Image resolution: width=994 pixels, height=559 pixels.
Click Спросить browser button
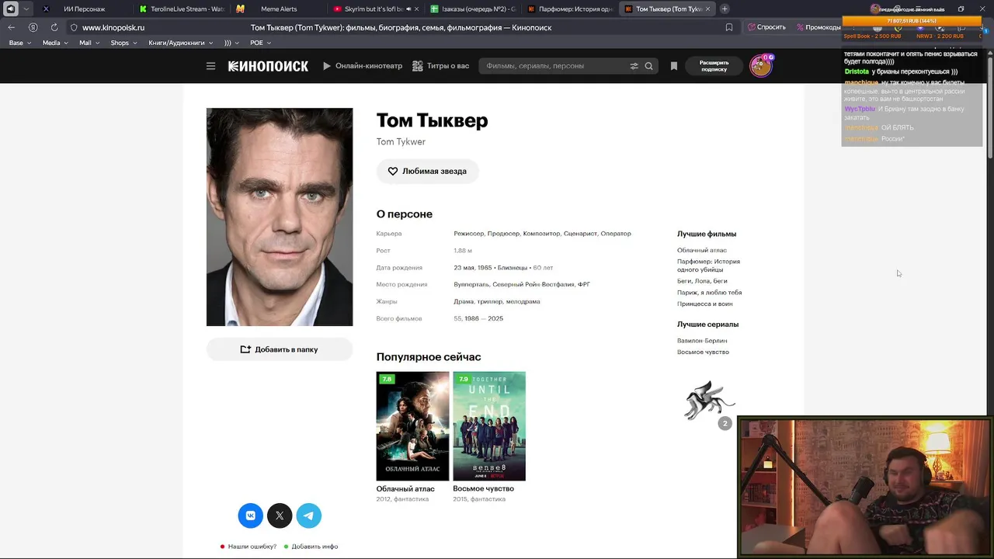tap(766, 27)
